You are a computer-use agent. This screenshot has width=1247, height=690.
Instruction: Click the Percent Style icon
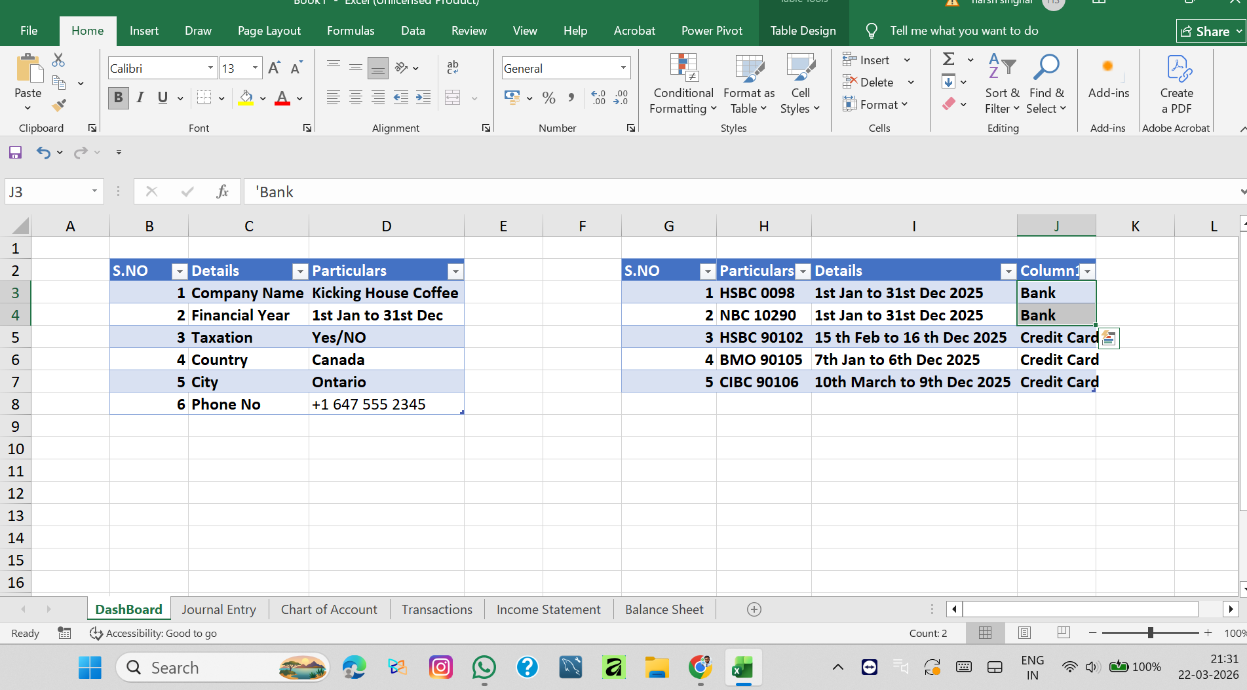(549, 98)
